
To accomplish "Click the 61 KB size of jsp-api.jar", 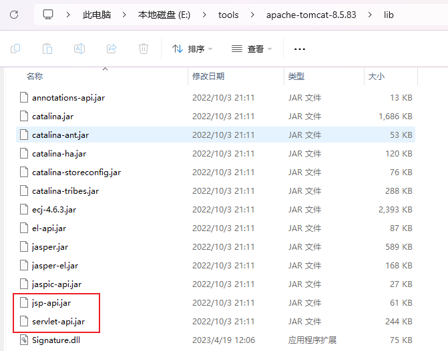I will [x=401, y=303].
